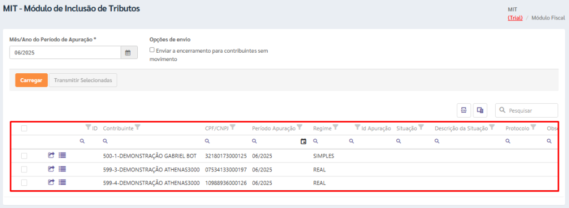Click Módulo Fiscal in the breadcrumb

(548, 17)
